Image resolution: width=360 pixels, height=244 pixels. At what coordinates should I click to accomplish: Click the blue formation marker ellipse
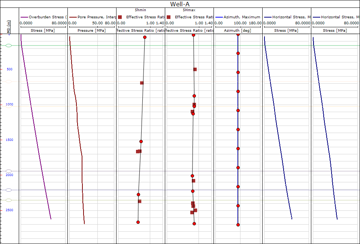pyautogui.click(x=9, y=190)
